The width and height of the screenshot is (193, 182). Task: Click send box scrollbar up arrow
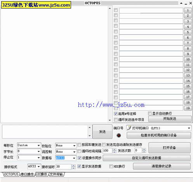90,127
